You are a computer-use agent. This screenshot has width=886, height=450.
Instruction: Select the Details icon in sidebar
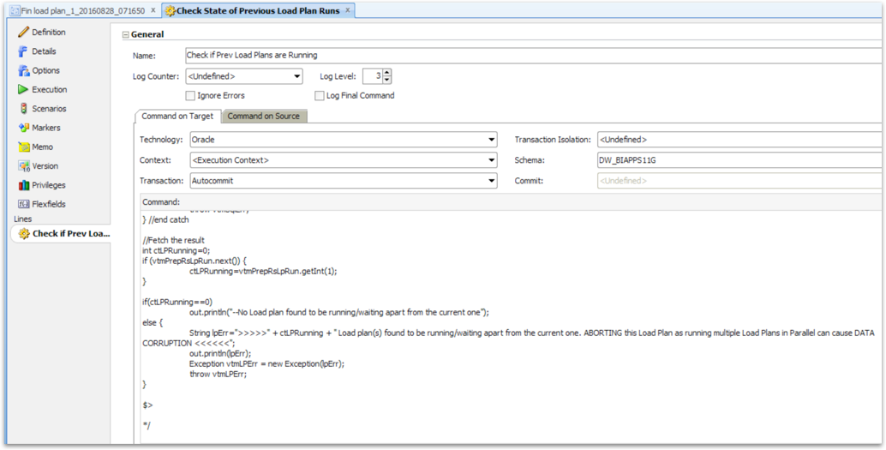[x=23, y=51]
